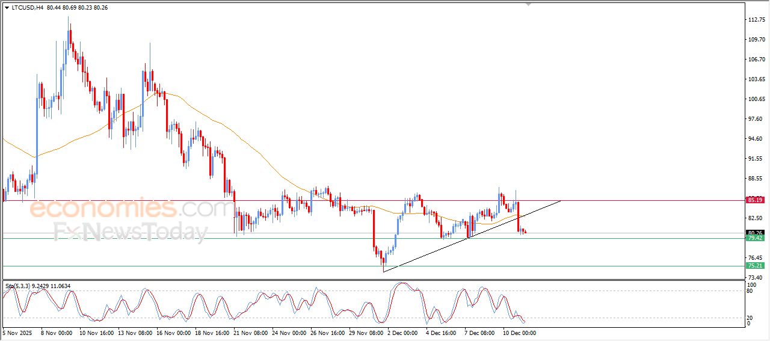Click the 100.65 price axis value
The height and width of the screenshot is (341, 770).
click(x=755, y=99)
